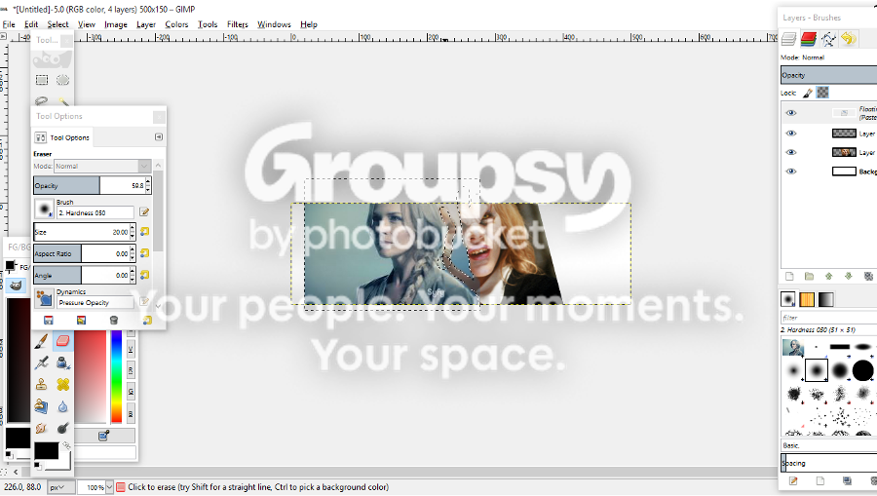The height and width of the screenshot is (496, 877).
Task: Hide the Background layer
Action: 791,172
